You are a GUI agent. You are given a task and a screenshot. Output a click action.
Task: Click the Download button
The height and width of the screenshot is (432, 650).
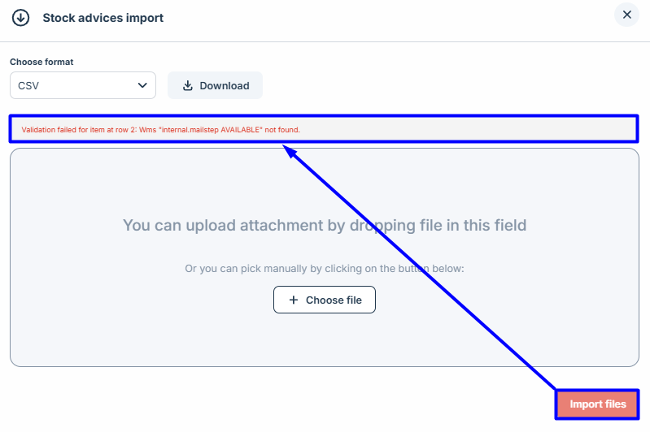coord(215,85)
